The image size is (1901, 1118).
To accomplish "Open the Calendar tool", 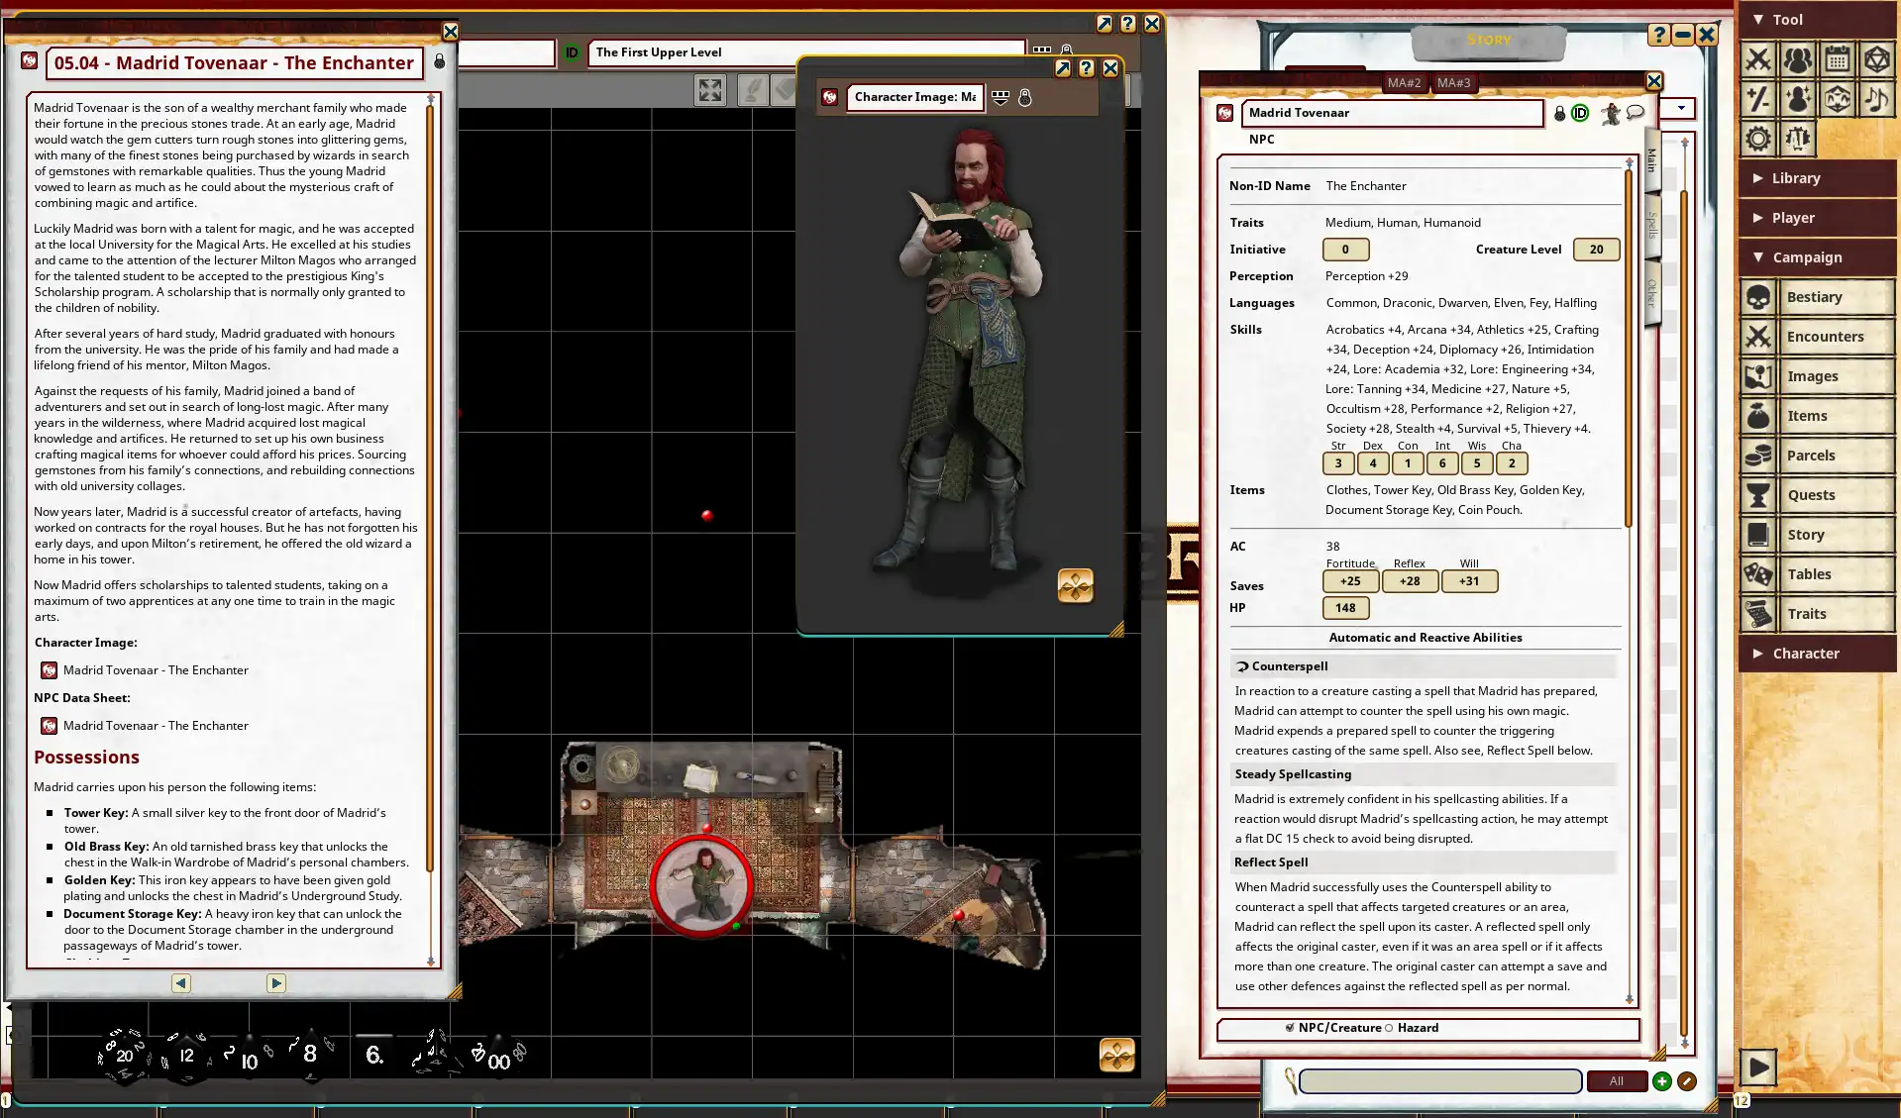I will (x=1838, y=59).
